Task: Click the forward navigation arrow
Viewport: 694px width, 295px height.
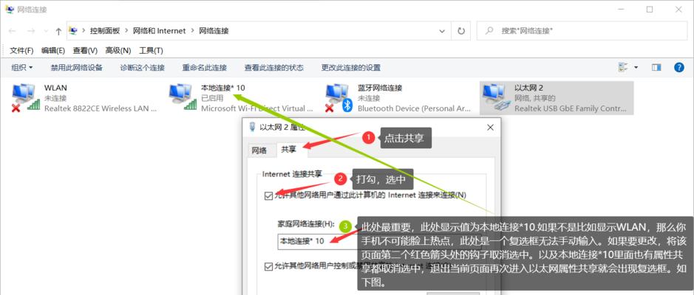Action: point(30,31)
